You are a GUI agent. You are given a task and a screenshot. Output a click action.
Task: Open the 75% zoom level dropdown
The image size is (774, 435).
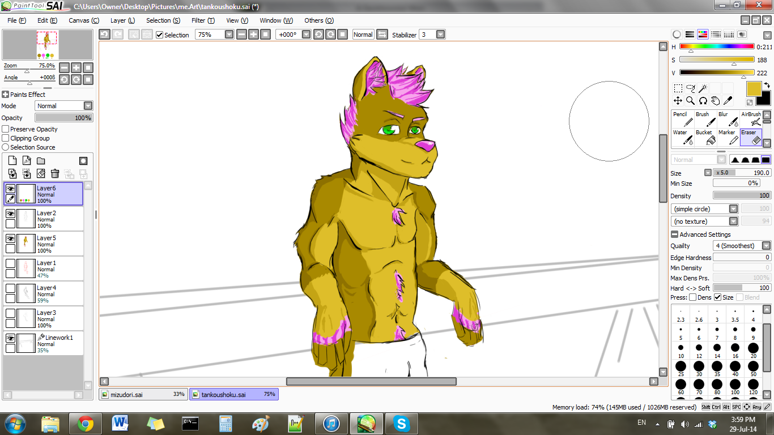coord(229,35)
